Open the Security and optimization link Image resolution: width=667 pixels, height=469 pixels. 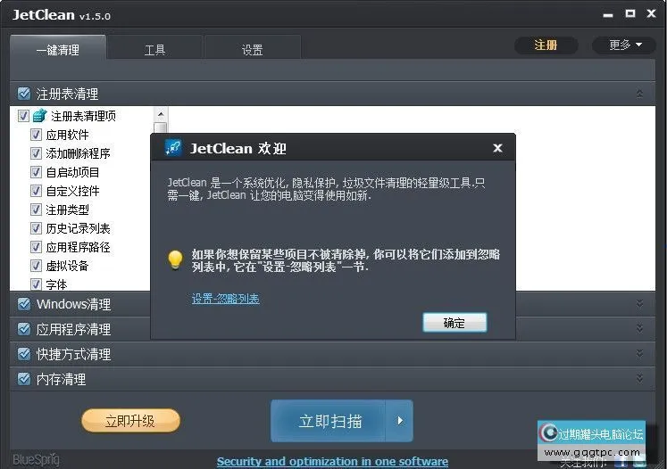click(x=333, y=461)
